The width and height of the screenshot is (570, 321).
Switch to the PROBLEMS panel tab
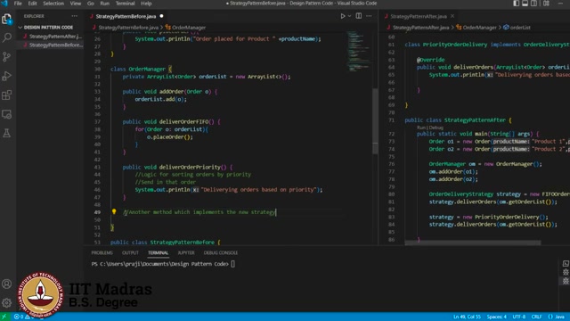(102, 252)
